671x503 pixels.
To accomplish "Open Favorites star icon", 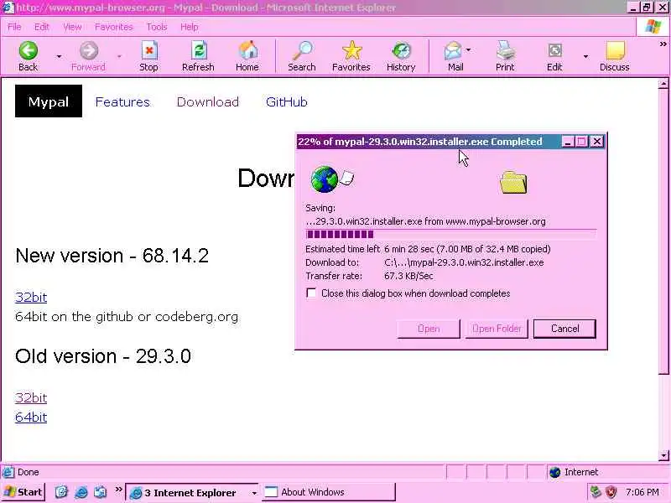I will (x=351, y=50).
